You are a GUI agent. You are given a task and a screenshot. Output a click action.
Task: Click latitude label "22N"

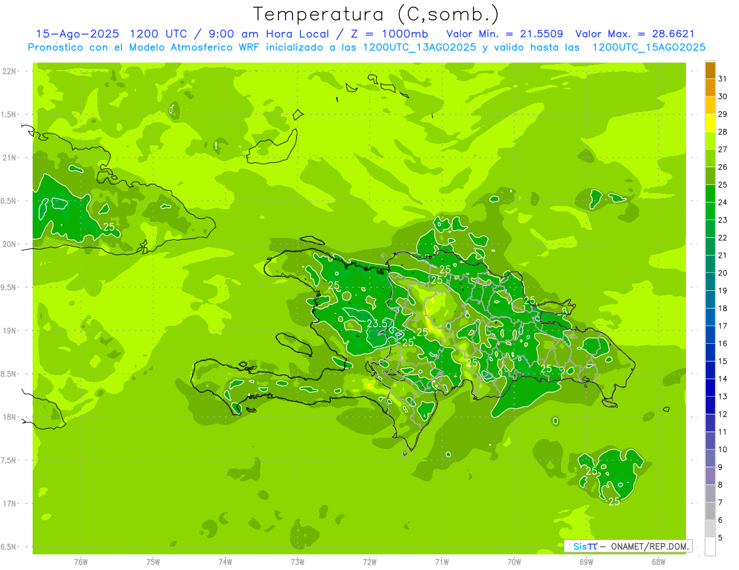9,71
